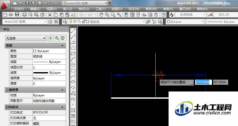
Task: Click the Pan hand icon
Action: coord(101,15)
